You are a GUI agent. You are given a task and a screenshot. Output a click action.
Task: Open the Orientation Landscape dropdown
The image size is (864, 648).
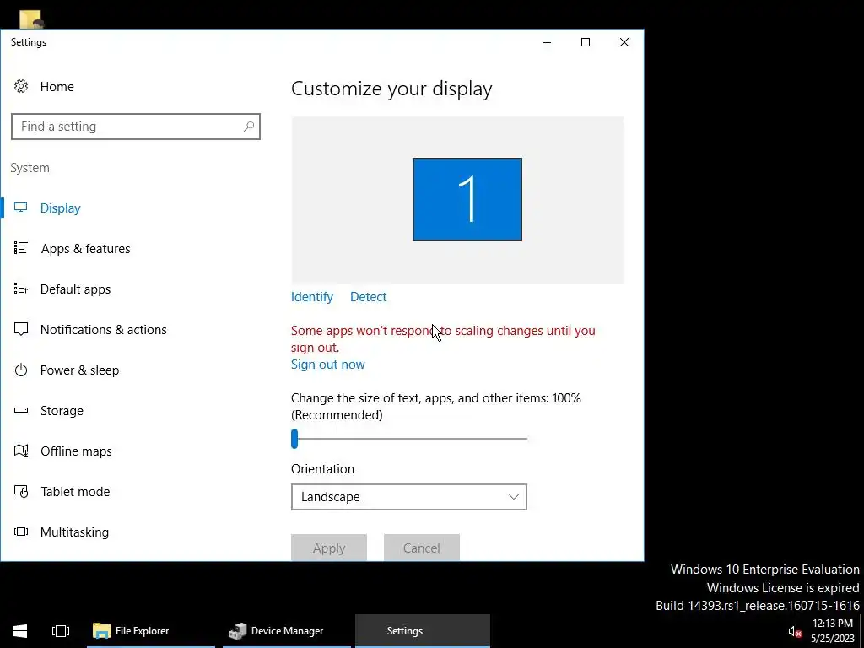tap(409, 496)
